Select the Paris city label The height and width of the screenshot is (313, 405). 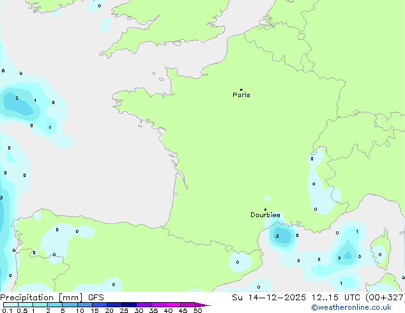(241, 95)
